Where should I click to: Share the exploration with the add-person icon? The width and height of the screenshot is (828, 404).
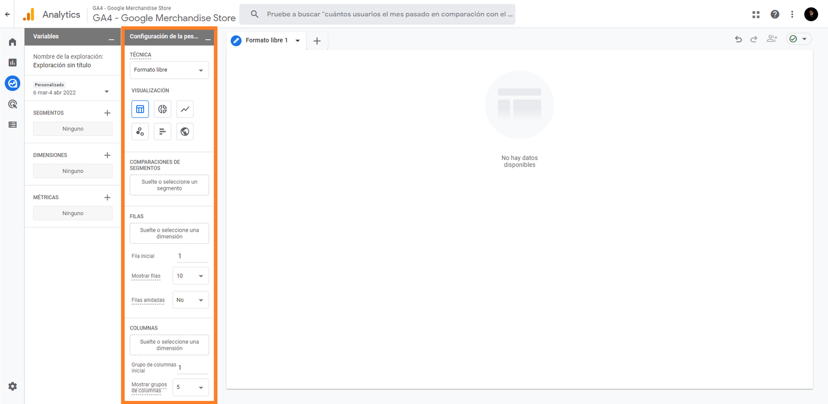772,39
